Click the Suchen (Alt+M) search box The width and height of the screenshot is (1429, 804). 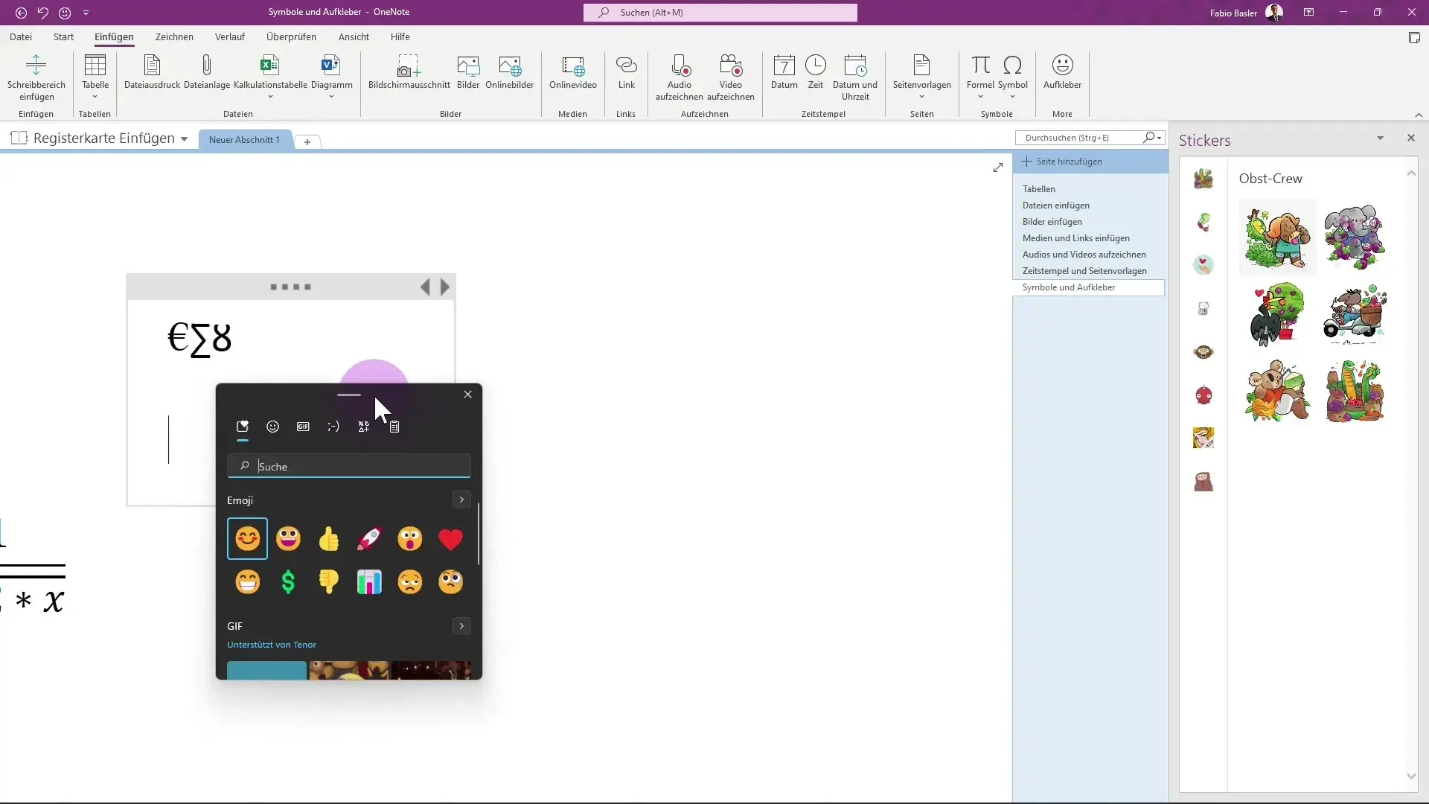(x=720, y=13)
